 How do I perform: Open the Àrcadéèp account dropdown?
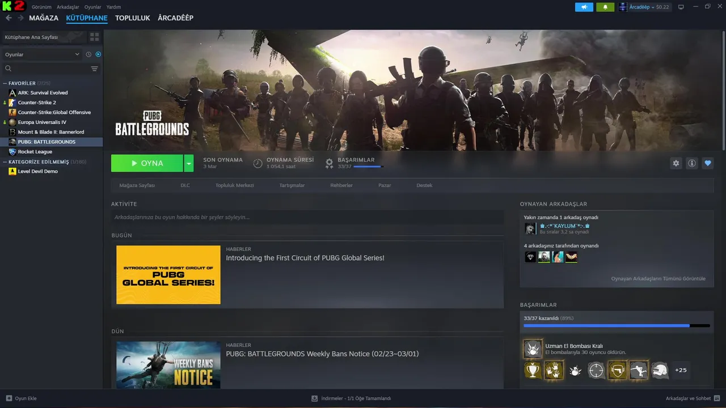point(644,7)
